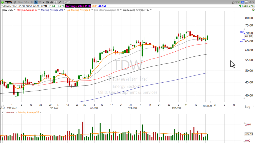Click the 2023-09-26 date label
The height and width of the screenshot is (143, 255).
pyautogui.click(x=207, y=106)
